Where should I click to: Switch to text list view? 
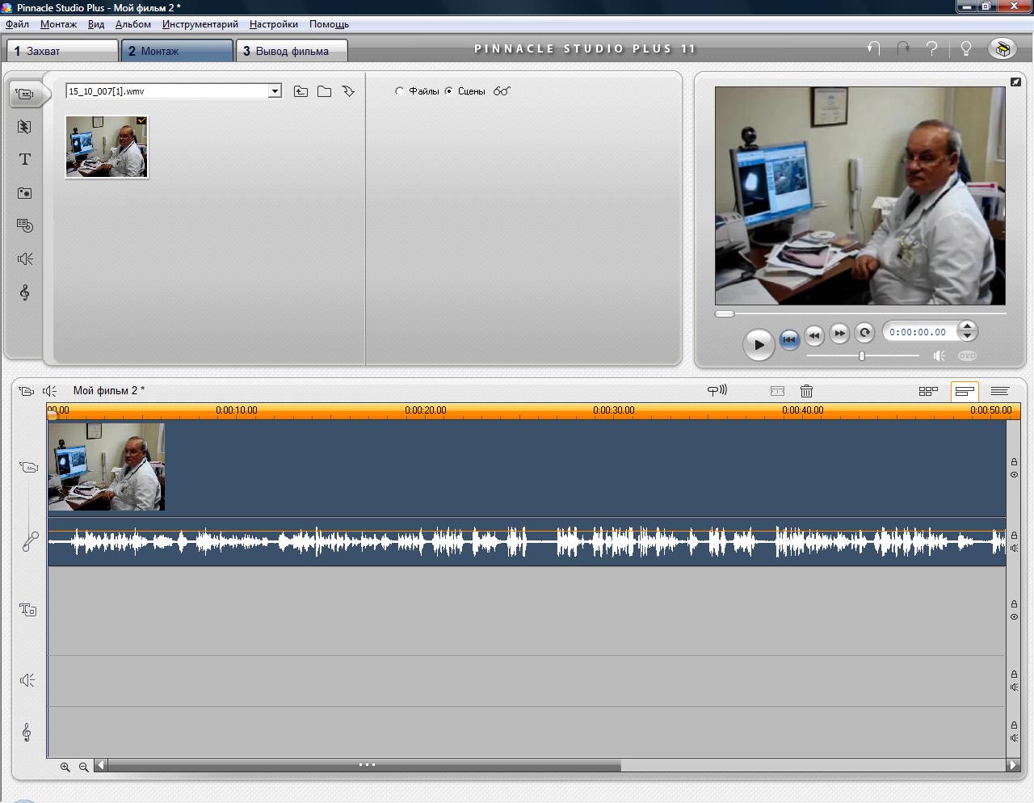click(x=999, y=391)
